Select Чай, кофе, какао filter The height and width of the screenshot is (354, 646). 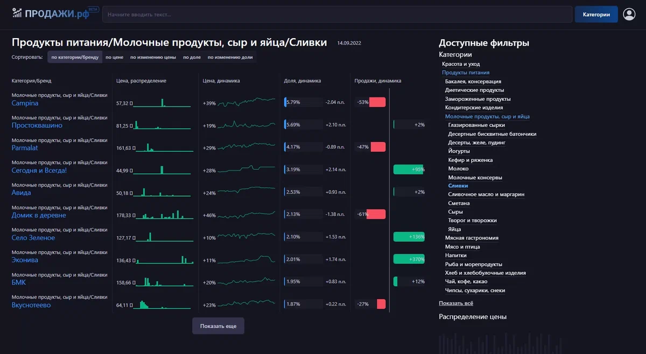[466, 282]
